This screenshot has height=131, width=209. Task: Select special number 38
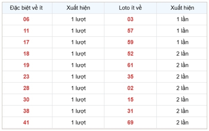click(x=26, y=111)
